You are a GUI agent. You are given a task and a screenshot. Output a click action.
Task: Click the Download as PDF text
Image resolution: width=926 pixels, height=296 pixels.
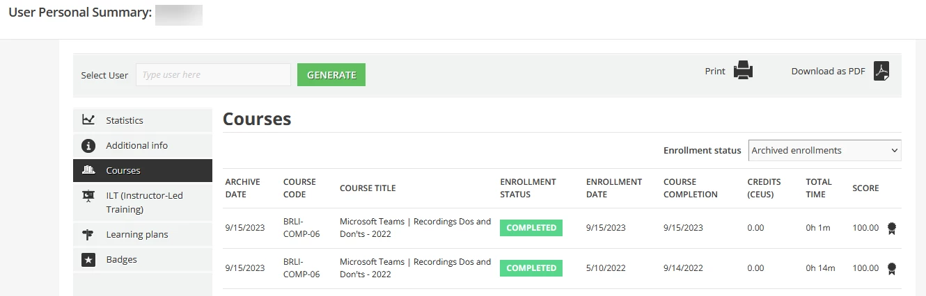[828, 71]
